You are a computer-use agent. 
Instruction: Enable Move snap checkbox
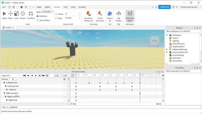[x=56, y=18]
